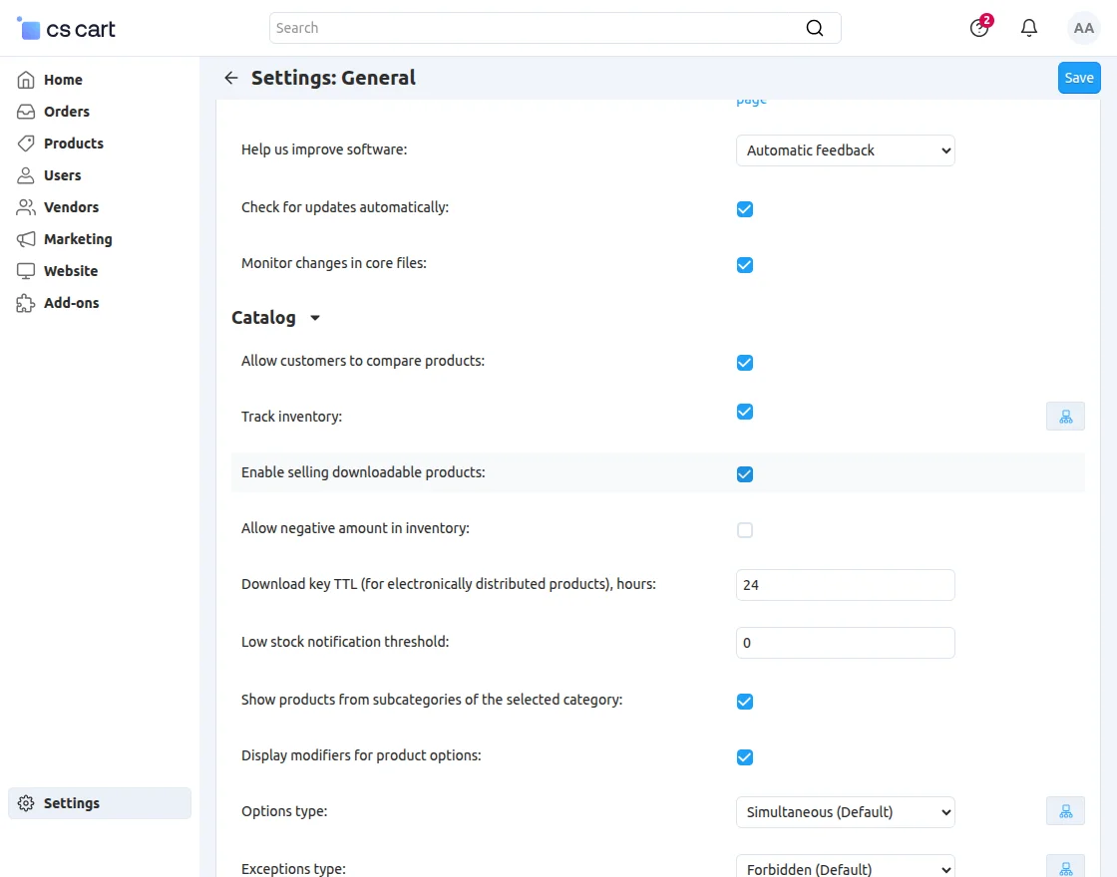Viewport: 1117px width, 877px height.
Task: Open the Orders section
Action: (x=69, y=111)
